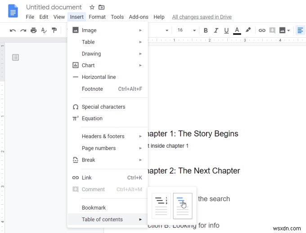Screen dimensions: 306x233
Task: Insert a Bookmark
Action: tap(108, 208)
